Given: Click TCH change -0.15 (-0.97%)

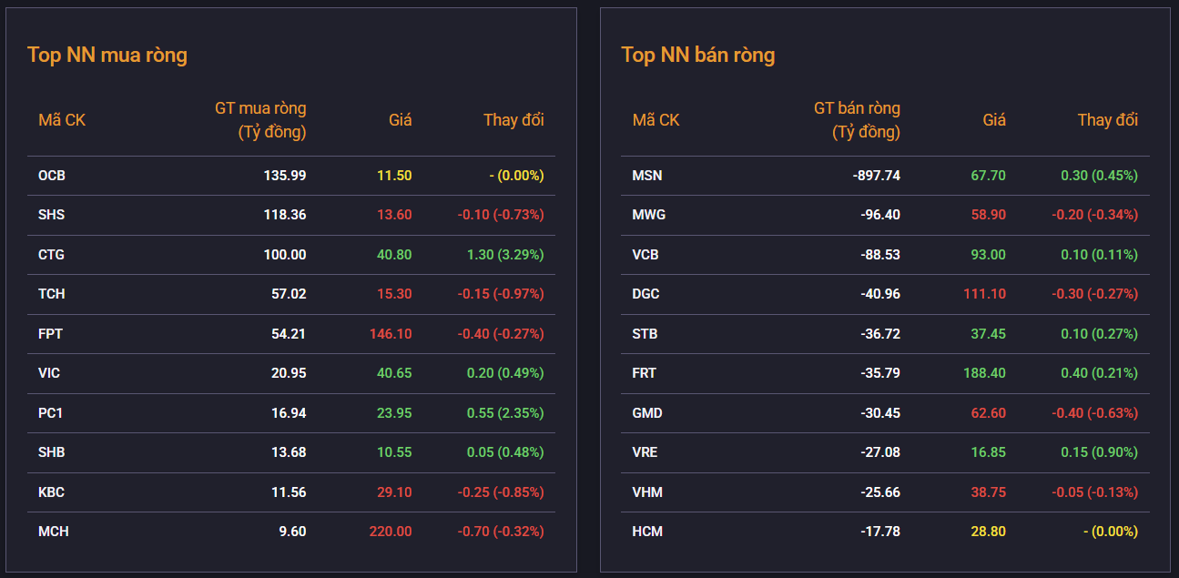Looking at the screenshot, I should pos(501,294).
